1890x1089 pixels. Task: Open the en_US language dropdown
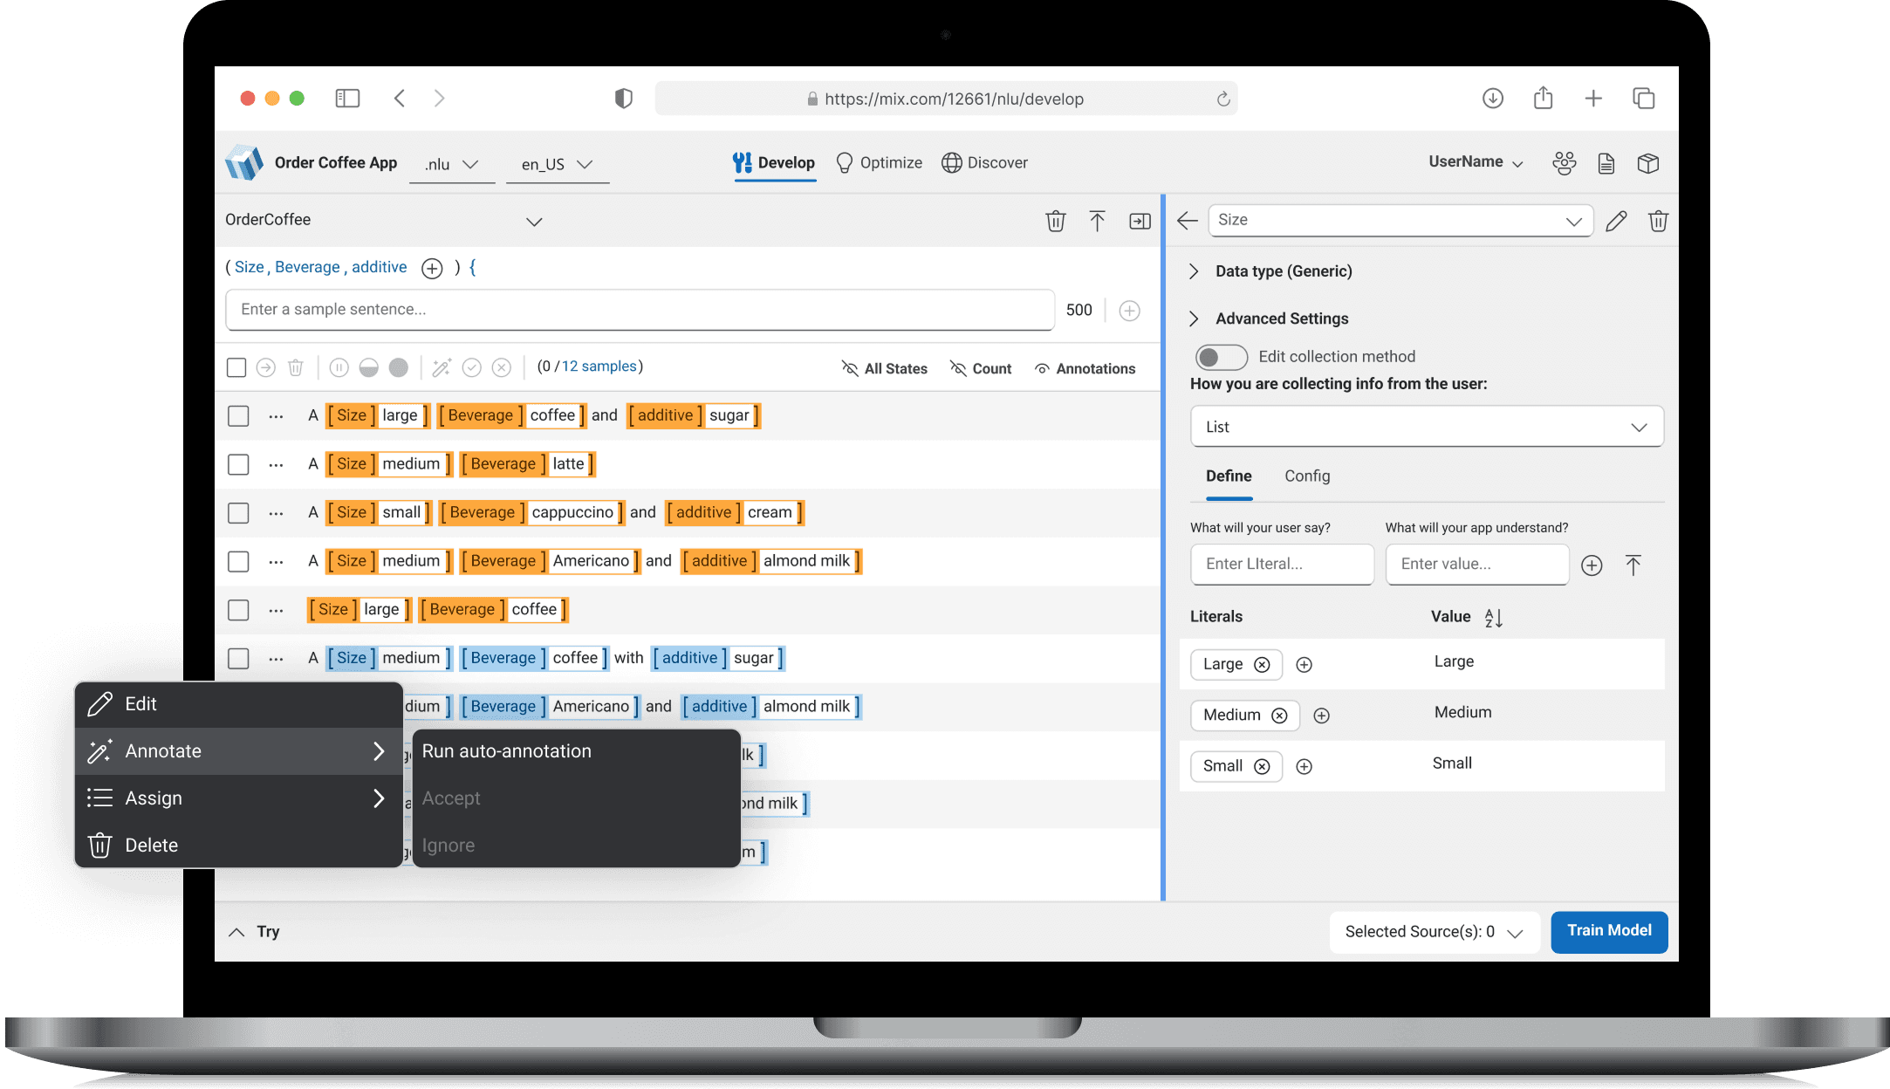[x=557, y=164]
